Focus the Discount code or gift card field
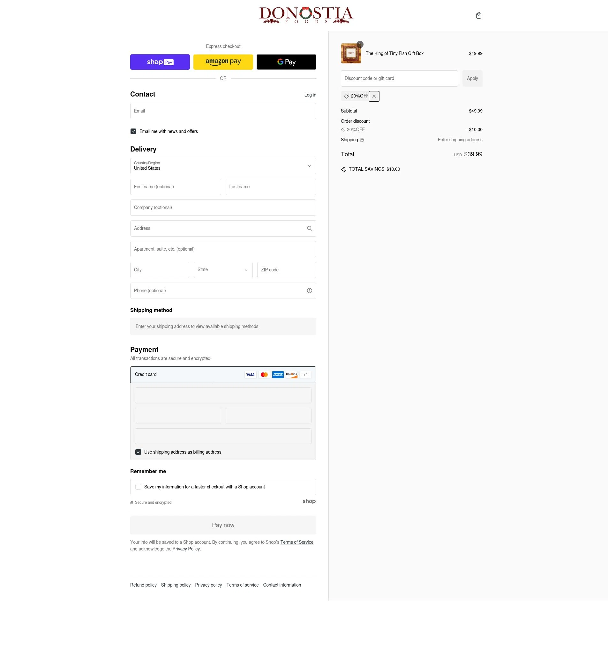This screenshot has height=647, width=608. tap(399, 78)
